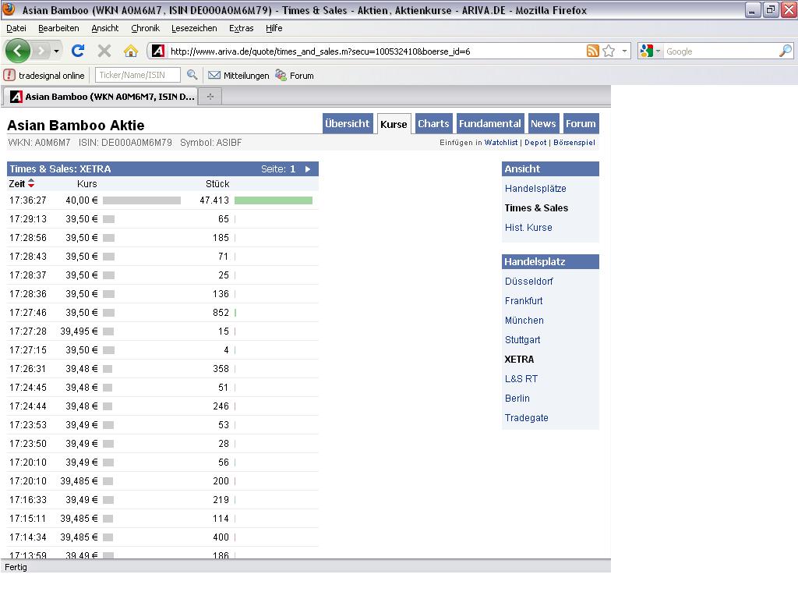Open the Extras menu
This screenshot has height=599, width=798.
(242, 29)
